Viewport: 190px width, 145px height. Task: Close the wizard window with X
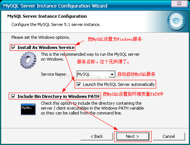179,3
